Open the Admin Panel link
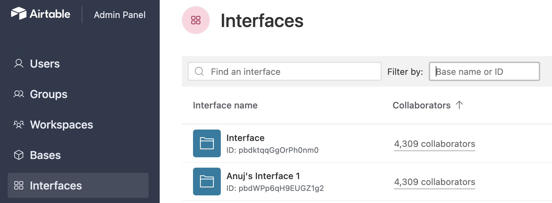The height and width of the screenshot is (203, 552). [119, 15]
